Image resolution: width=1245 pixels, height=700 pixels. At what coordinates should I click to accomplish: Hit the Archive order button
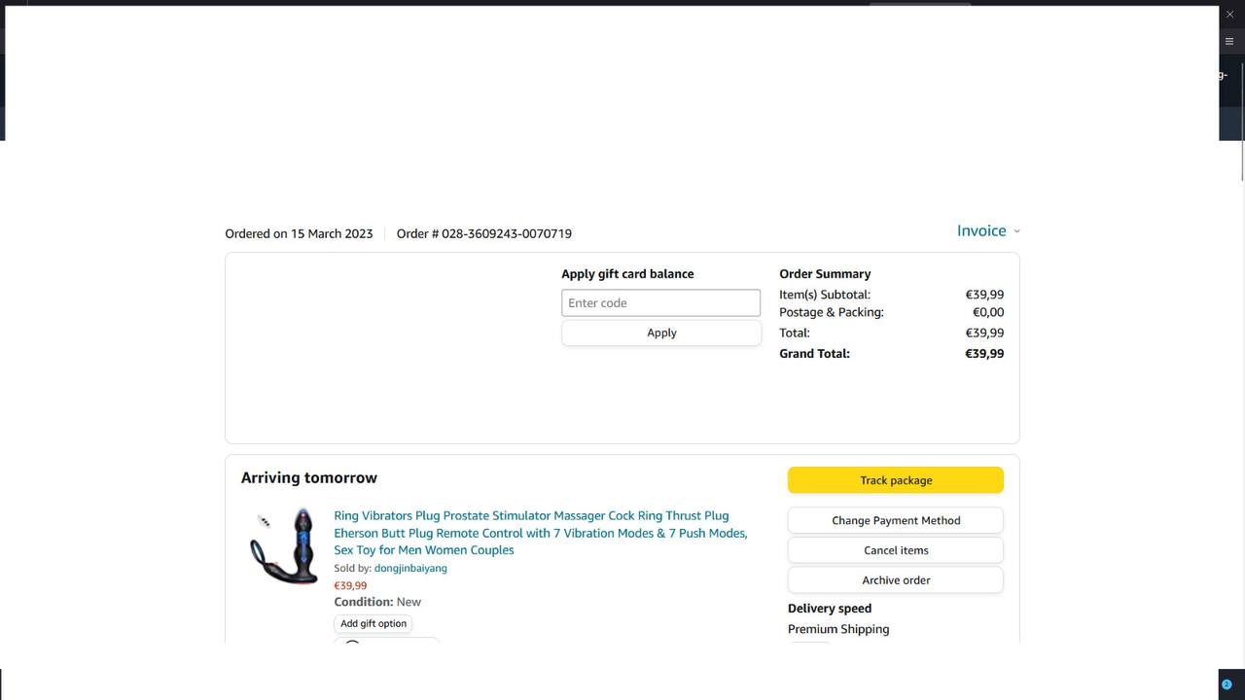coord(895,580)
